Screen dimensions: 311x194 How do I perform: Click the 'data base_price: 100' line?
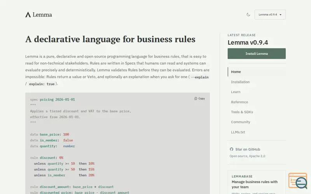(50, 134)
